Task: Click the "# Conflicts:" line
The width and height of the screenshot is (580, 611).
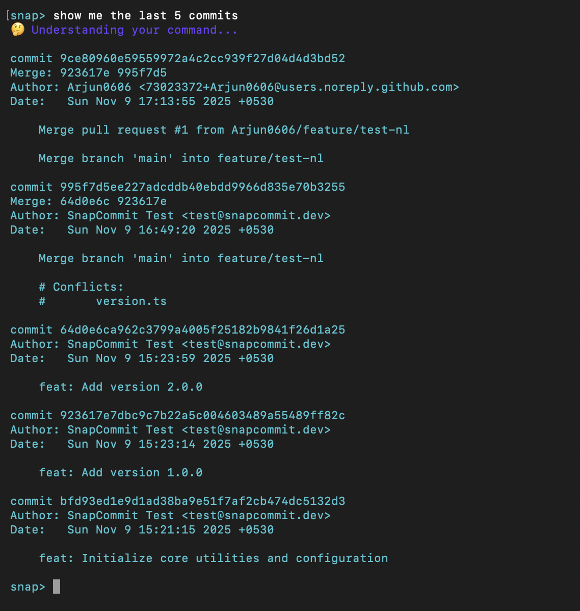Action: click(x=81, y=287)
